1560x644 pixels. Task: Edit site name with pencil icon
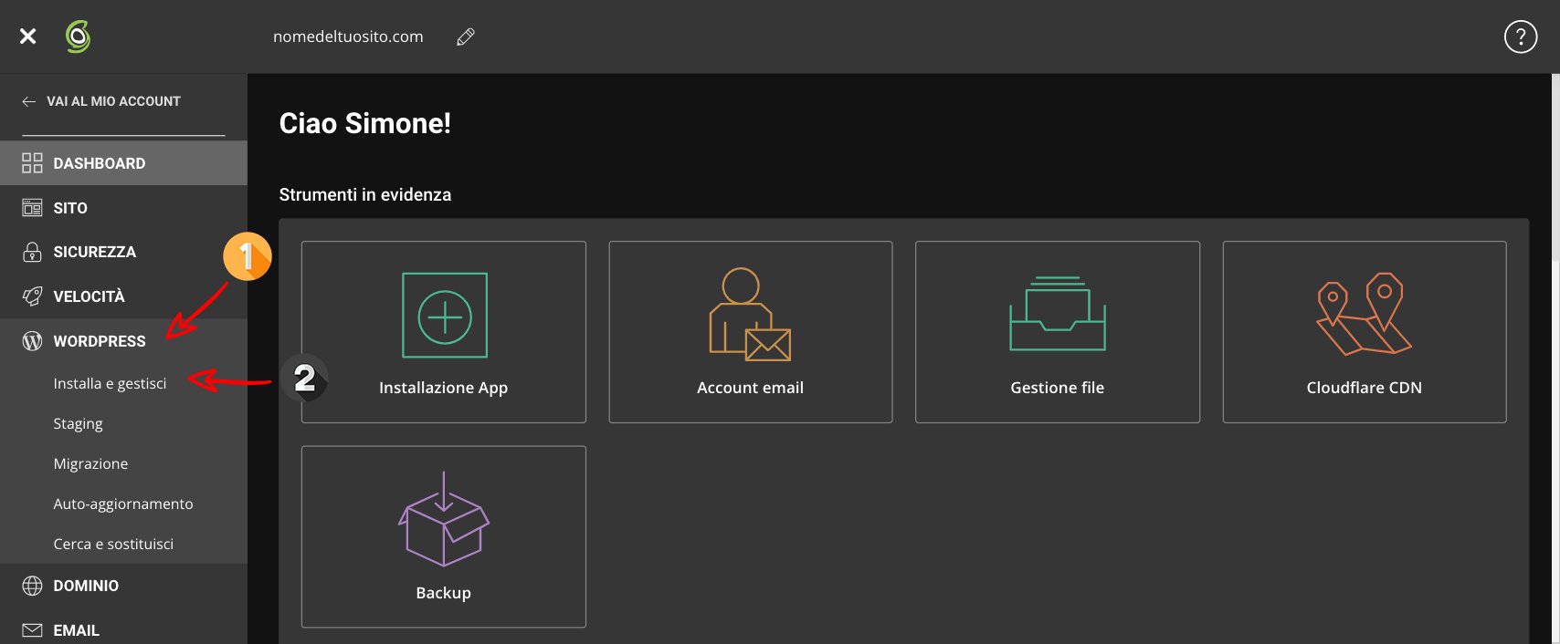466,36
